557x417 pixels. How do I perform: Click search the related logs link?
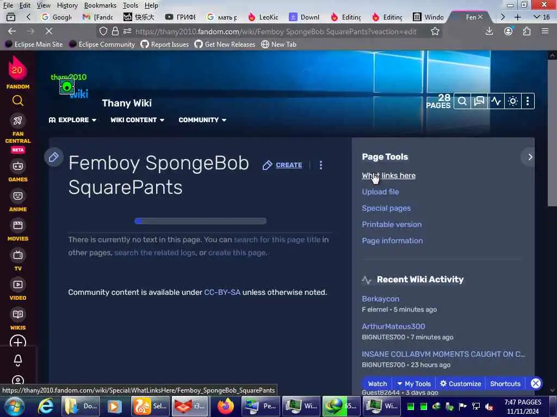pyautogui.click(x=155, y=253)
